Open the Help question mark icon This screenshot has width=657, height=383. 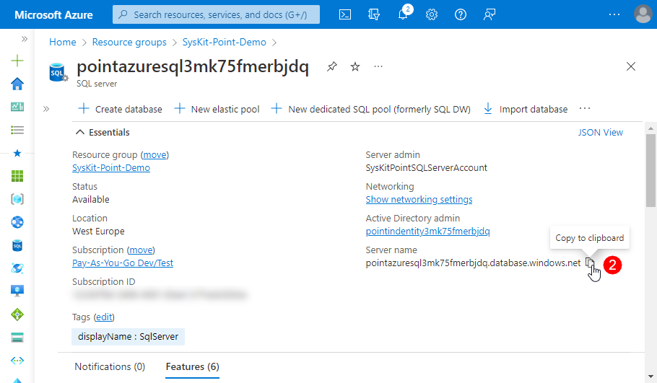(461, 14)
